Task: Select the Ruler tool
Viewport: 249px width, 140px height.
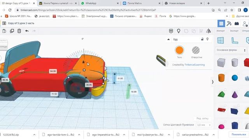Action: tap(235, 40)
